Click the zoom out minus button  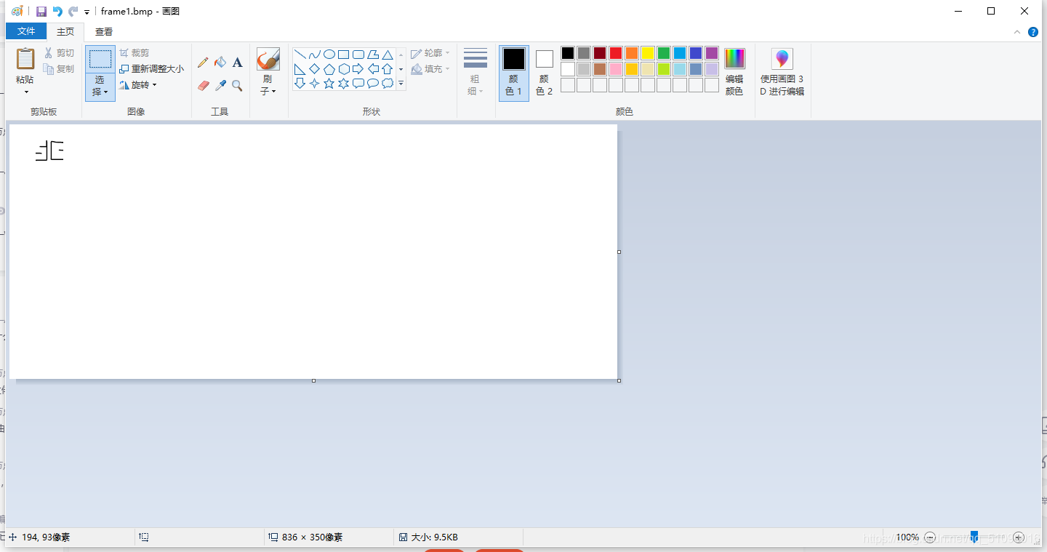coord(929,537)
